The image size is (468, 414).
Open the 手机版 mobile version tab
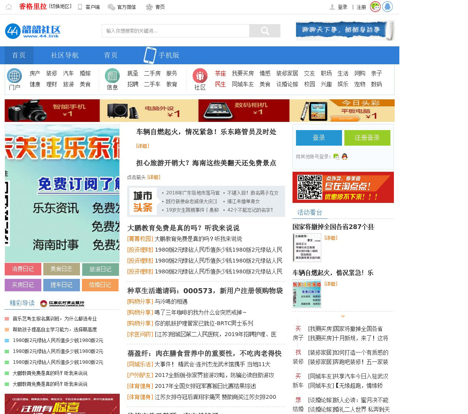click(x=161, y=55)
